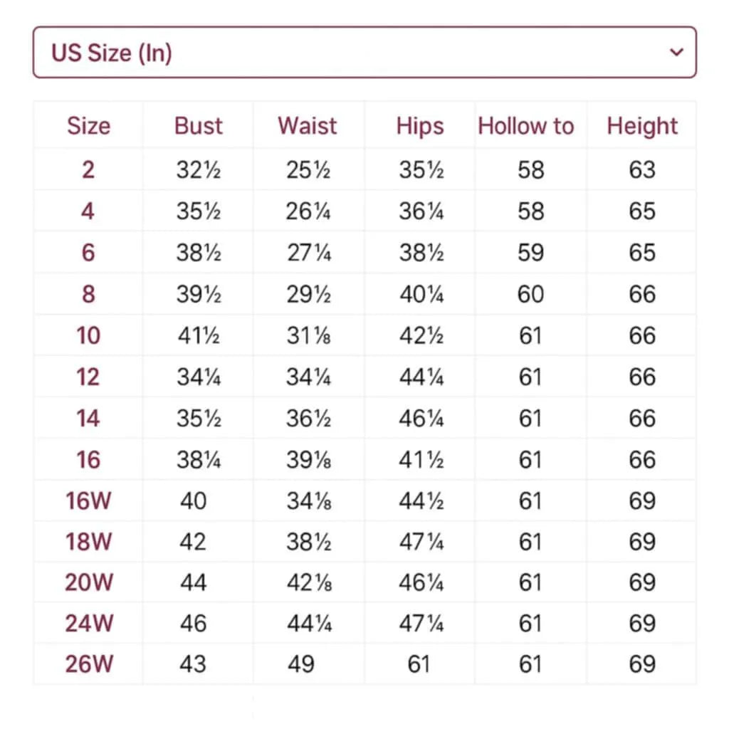Click the size 12 row label
The width and height of the screenshot is (729, 729).
coord(88,377)
